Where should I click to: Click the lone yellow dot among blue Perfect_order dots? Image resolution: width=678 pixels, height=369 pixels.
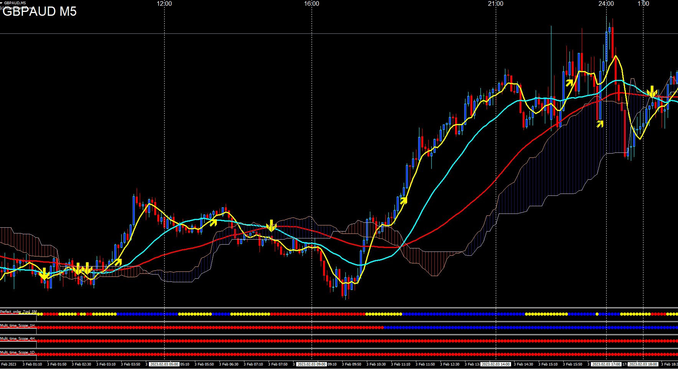[597, 314]
